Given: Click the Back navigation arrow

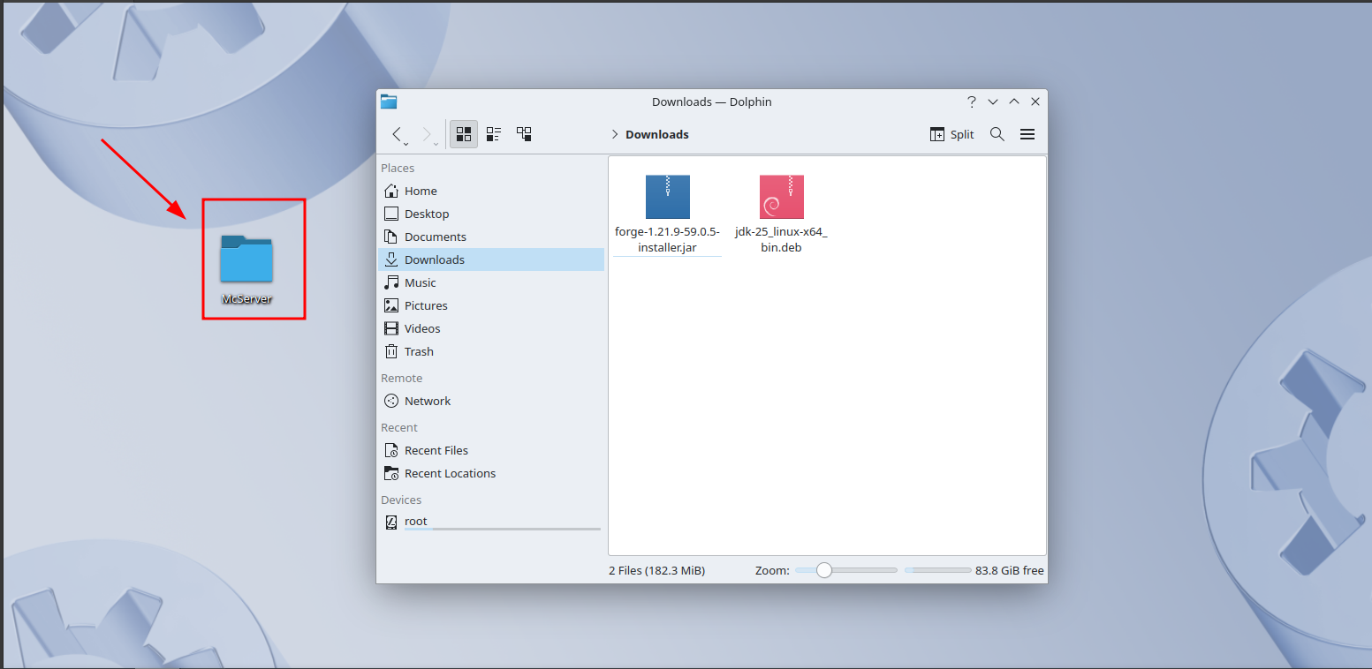Looking at the screenshot, I should click(398, 134).
